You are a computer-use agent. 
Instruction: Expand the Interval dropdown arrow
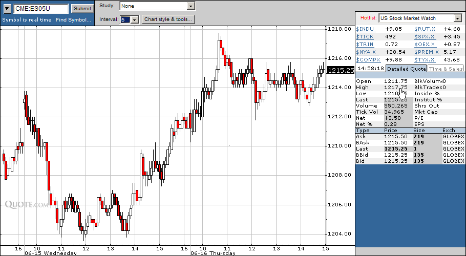point(135,20)
